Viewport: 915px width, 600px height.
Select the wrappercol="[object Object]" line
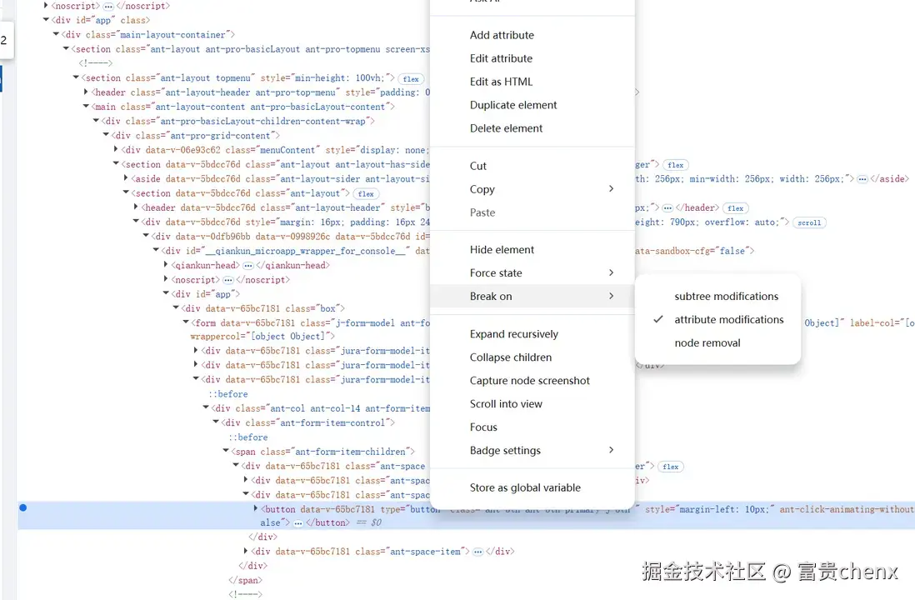tap(262, 336)
